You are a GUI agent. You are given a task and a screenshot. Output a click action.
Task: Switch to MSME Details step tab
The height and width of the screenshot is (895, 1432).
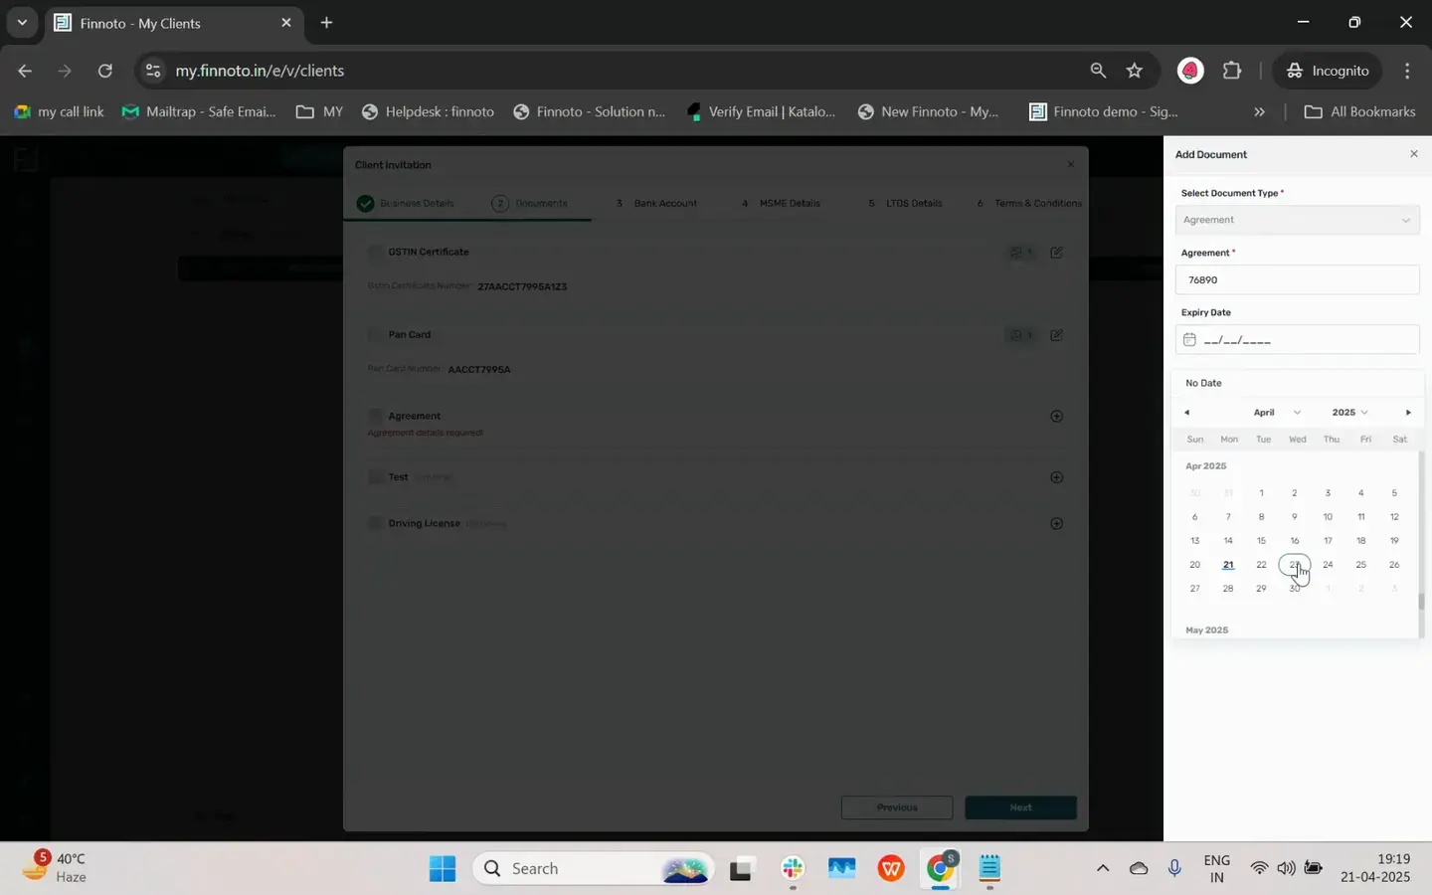[x=781, y=204]
